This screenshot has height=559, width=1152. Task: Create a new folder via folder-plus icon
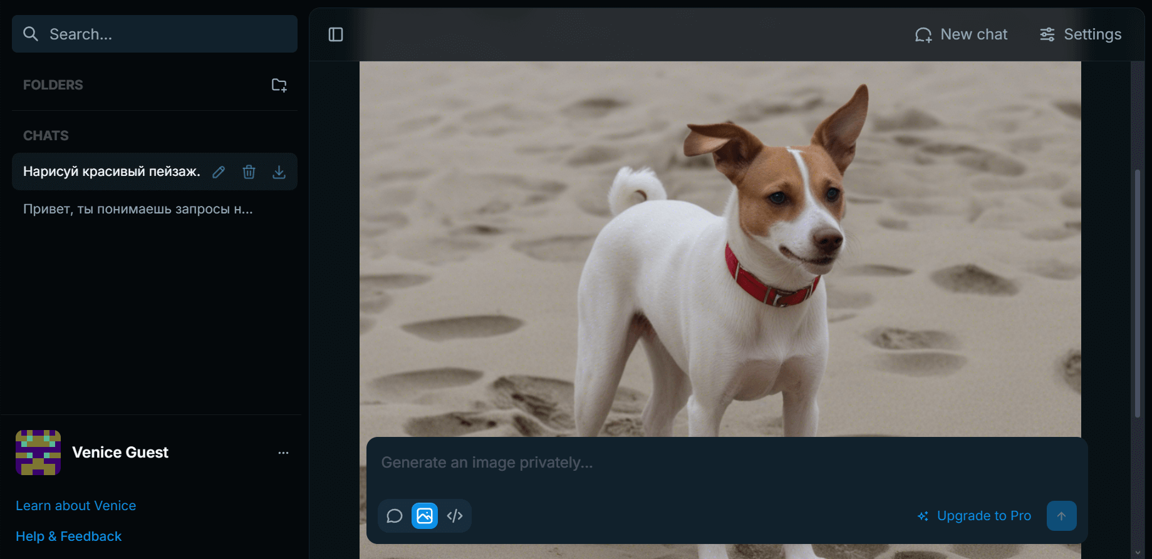[279, 85]
